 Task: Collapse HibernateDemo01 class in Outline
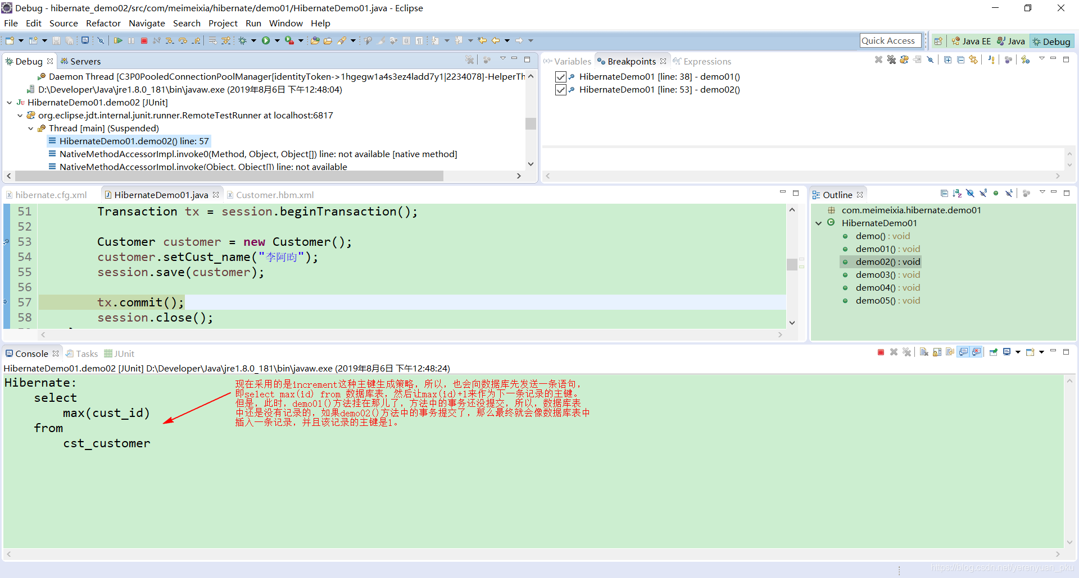pos(819,223)
